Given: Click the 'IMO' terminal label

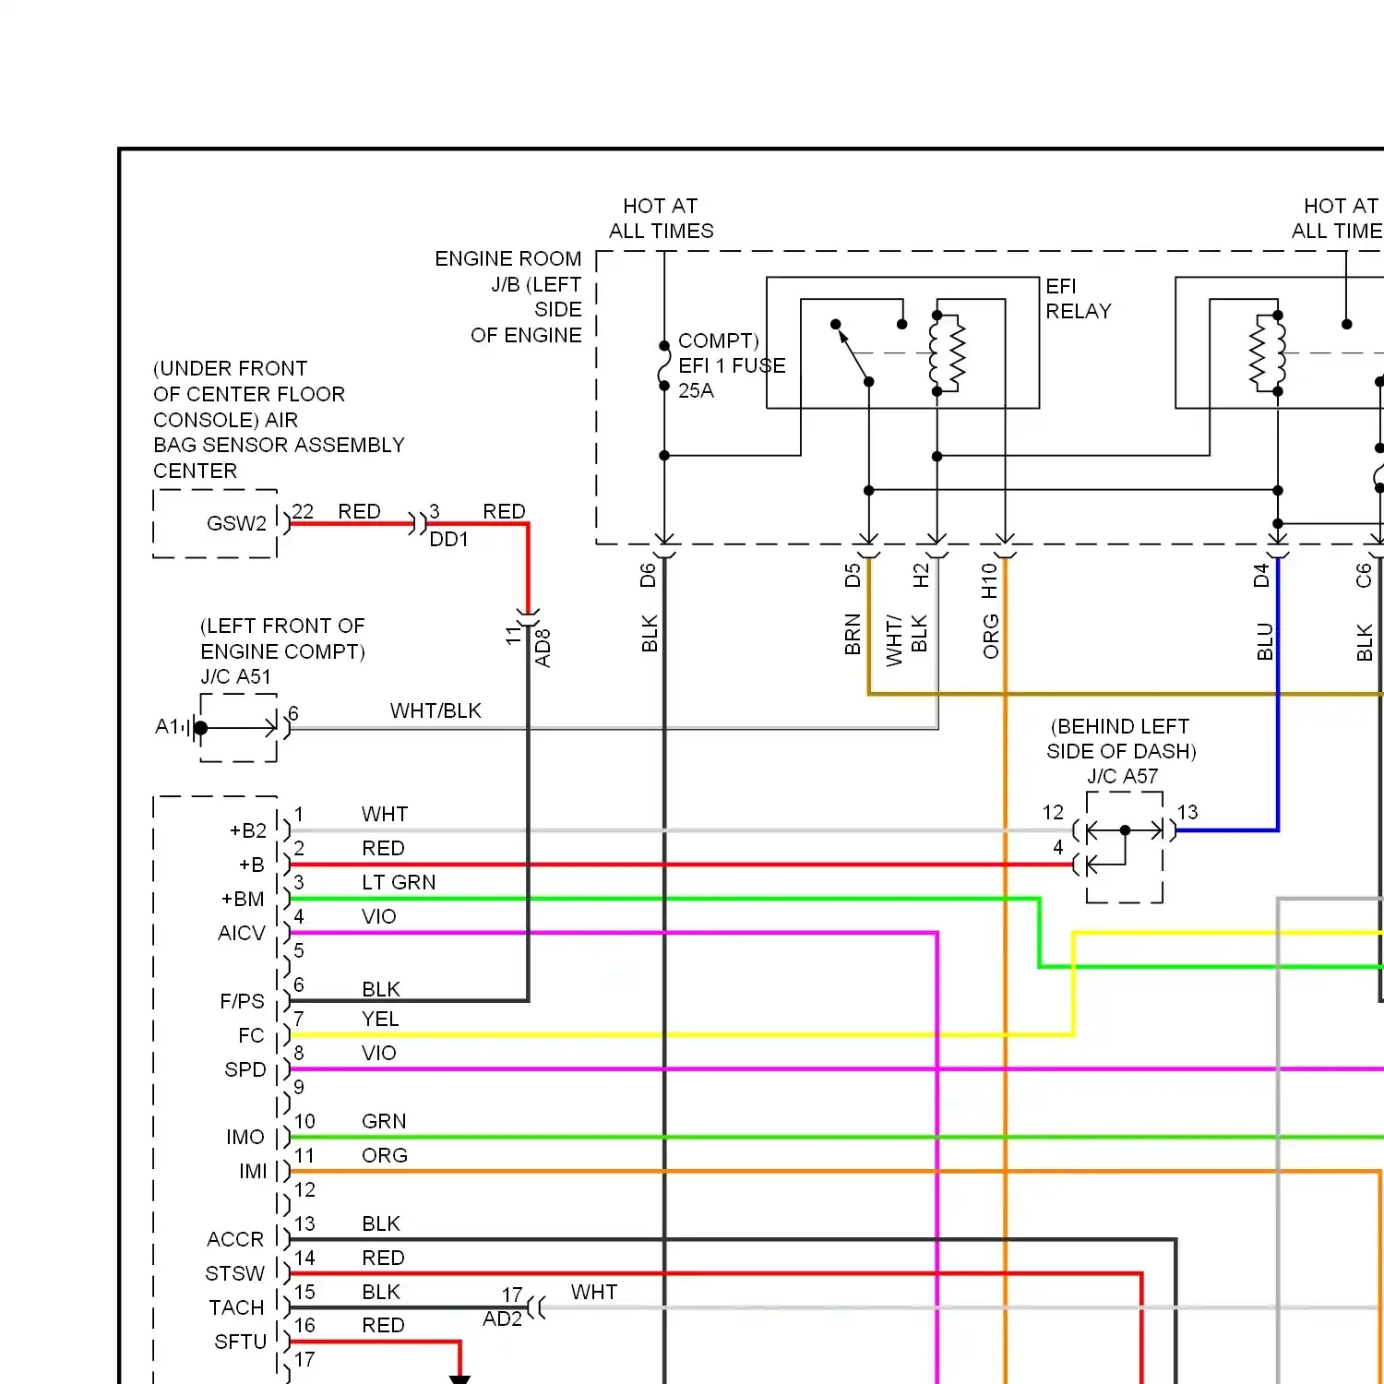Looking at the screenshot, I should click(x=245, y=1137).
